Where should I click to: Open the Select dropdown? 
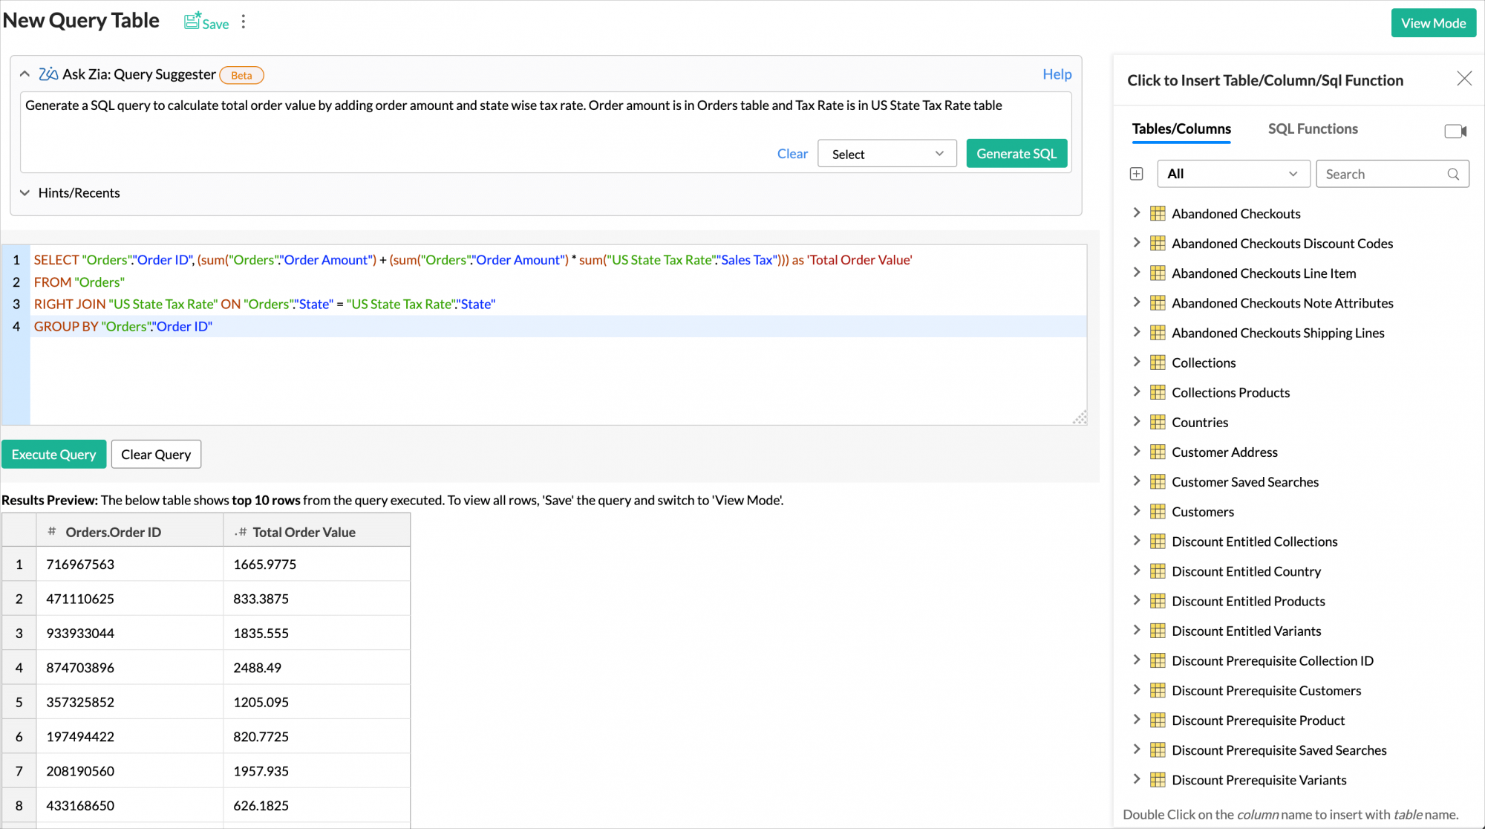(x=887, y=154)
